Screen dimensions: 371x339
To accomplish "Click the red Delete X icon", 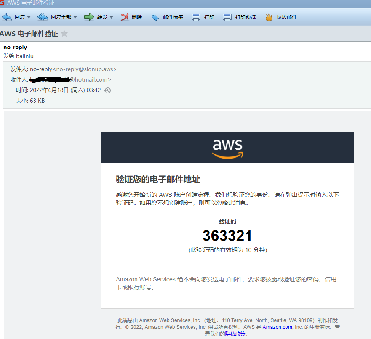I will (x=125, y=17).
